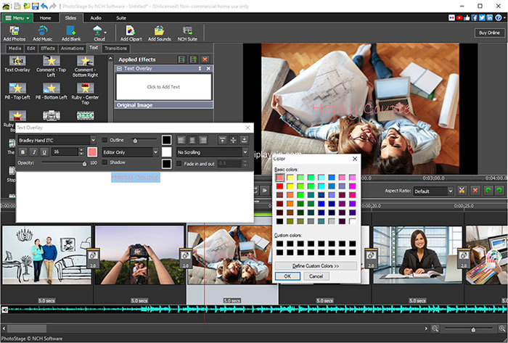This screenshot has width=508, height=343.
Task: Open the Suite tab
Action: click(x=121, y=18)
